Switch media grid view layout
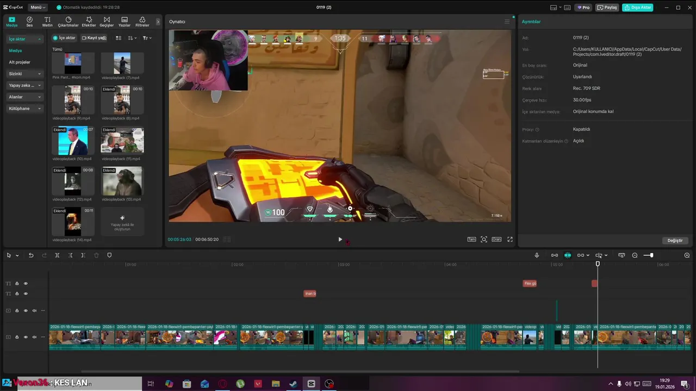 pyautogui.click(x=119, y=38)
